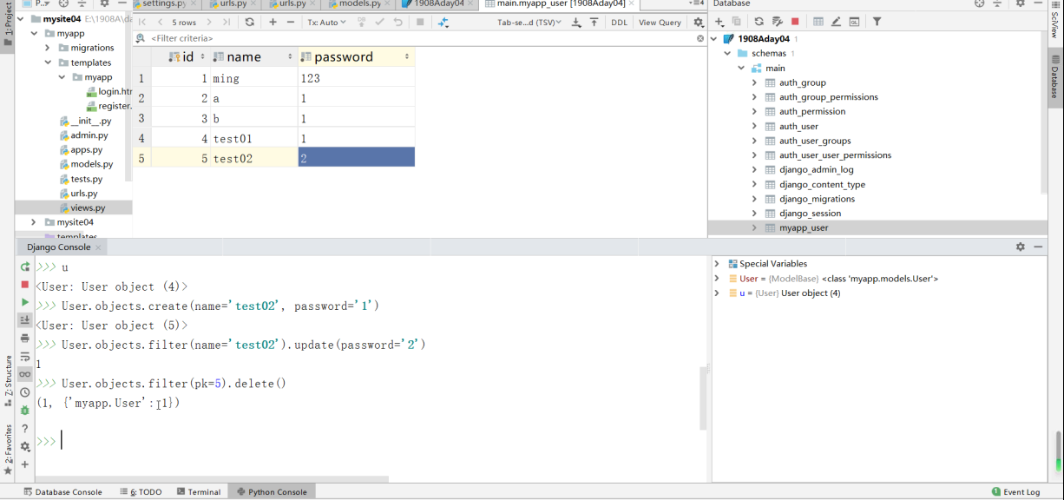Open the Tx: Auto dropdown
The image size is (1064, 500).
point(327,23)
